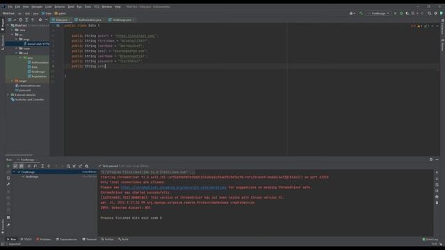445x250 pixels.
Task: Toggle Show Passed tests checkmark button
Action: click(x=15, y=166)
